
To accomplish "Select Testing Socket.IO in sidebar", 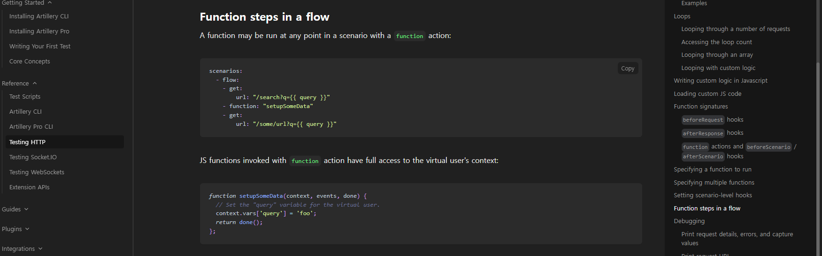I will [x=33, y=157].
